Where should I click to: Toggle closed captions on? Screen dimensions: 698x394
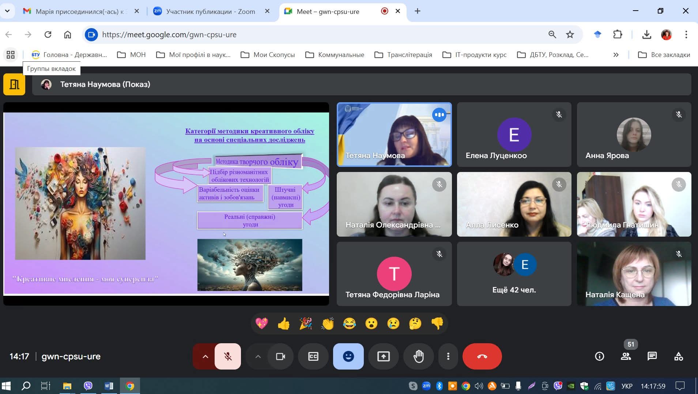313,356
